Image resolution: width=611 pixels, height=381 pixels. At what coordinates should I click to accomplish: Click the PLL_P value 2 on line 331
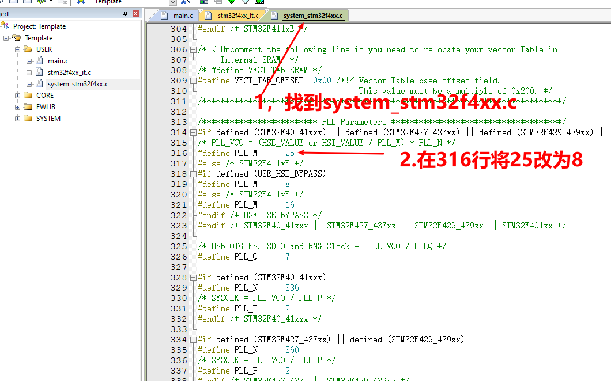288,308
